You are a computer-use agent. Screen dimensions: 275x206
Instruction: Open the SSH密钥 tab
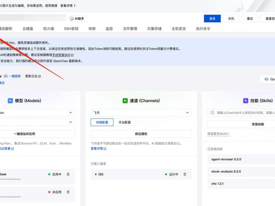pos(71,28)
